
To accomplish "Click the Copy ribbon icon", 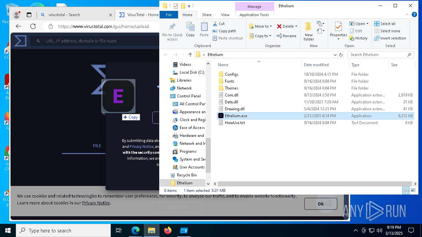I will [190, 29].
